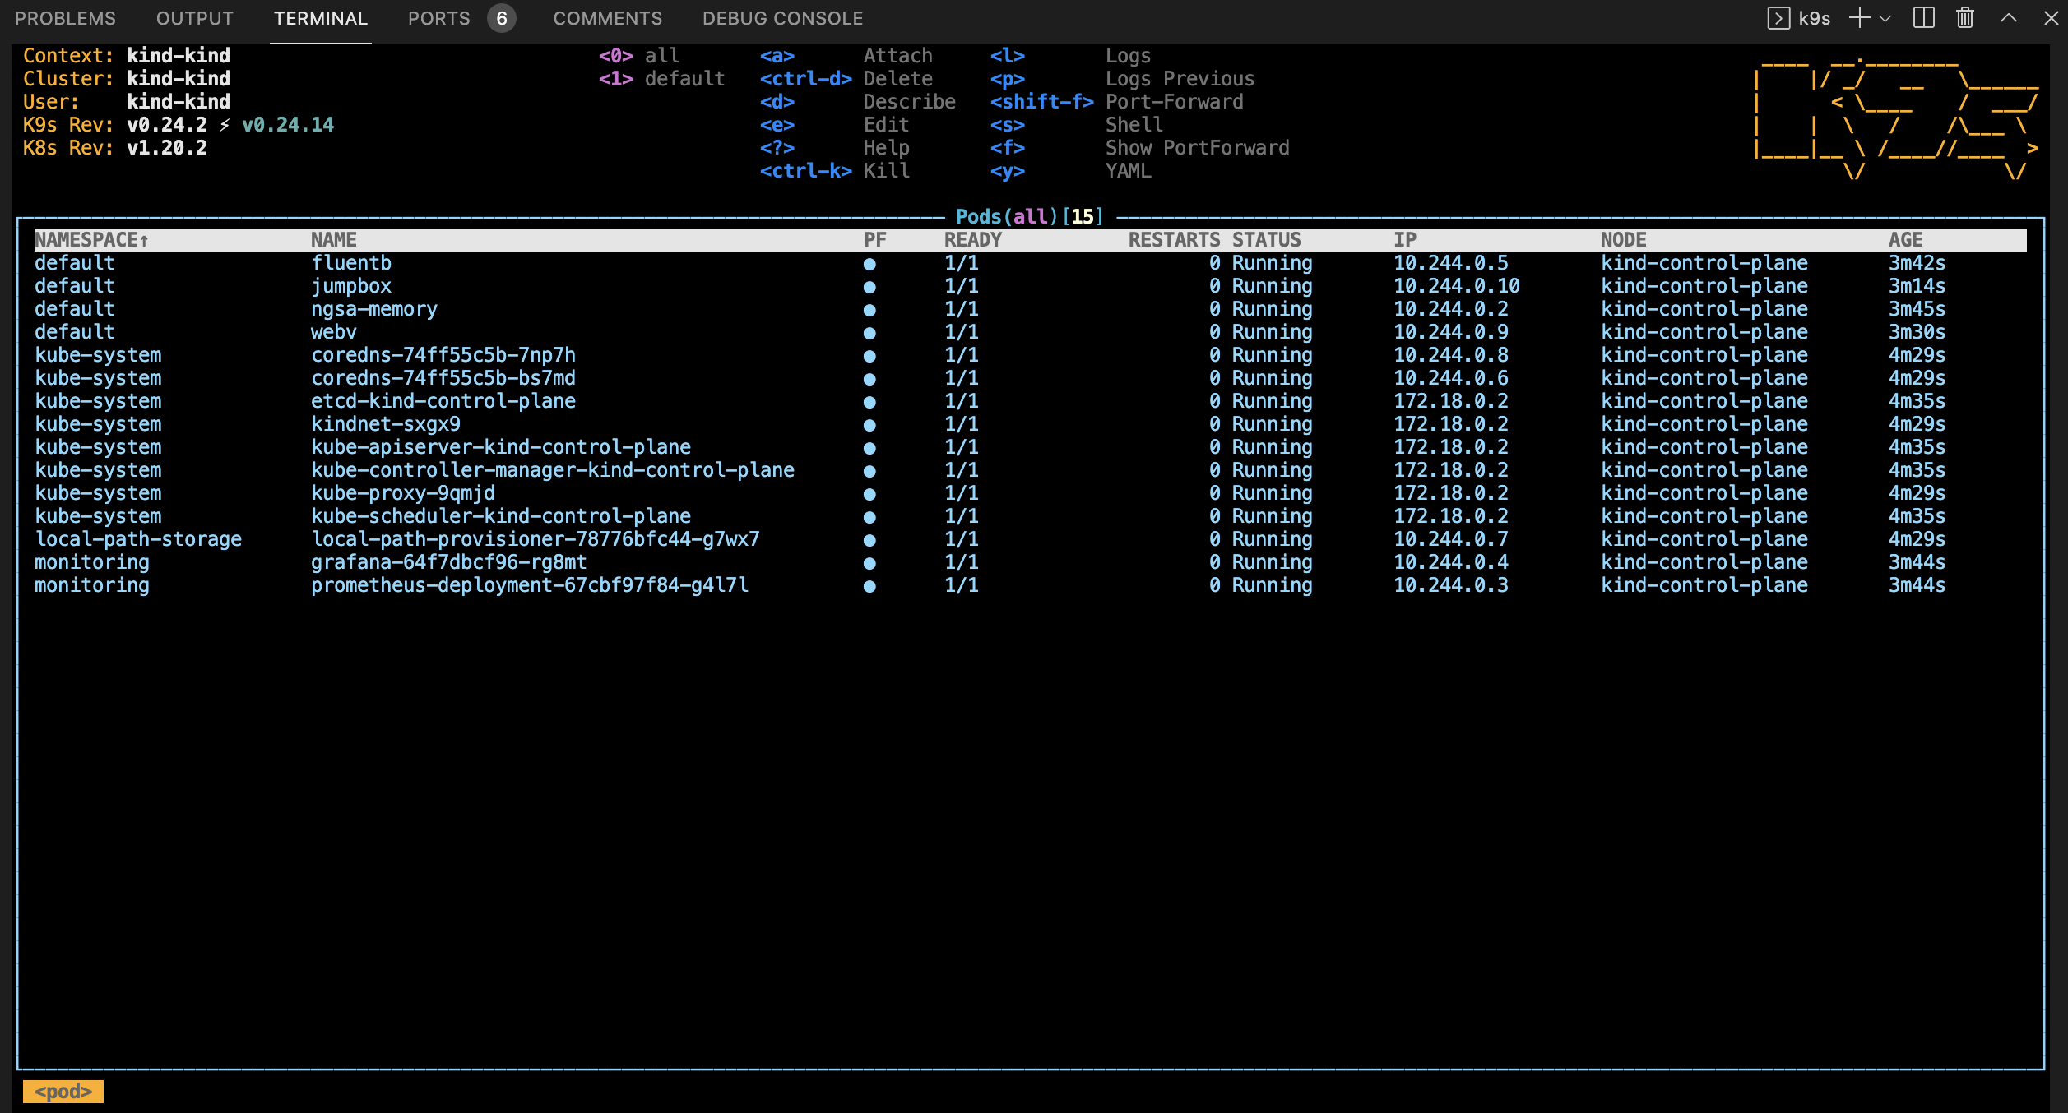The height and width of the screenshot is (1113, 2068).
Task: Click the orange <pod> breadcrumb label
Action: pos(63,1092)
